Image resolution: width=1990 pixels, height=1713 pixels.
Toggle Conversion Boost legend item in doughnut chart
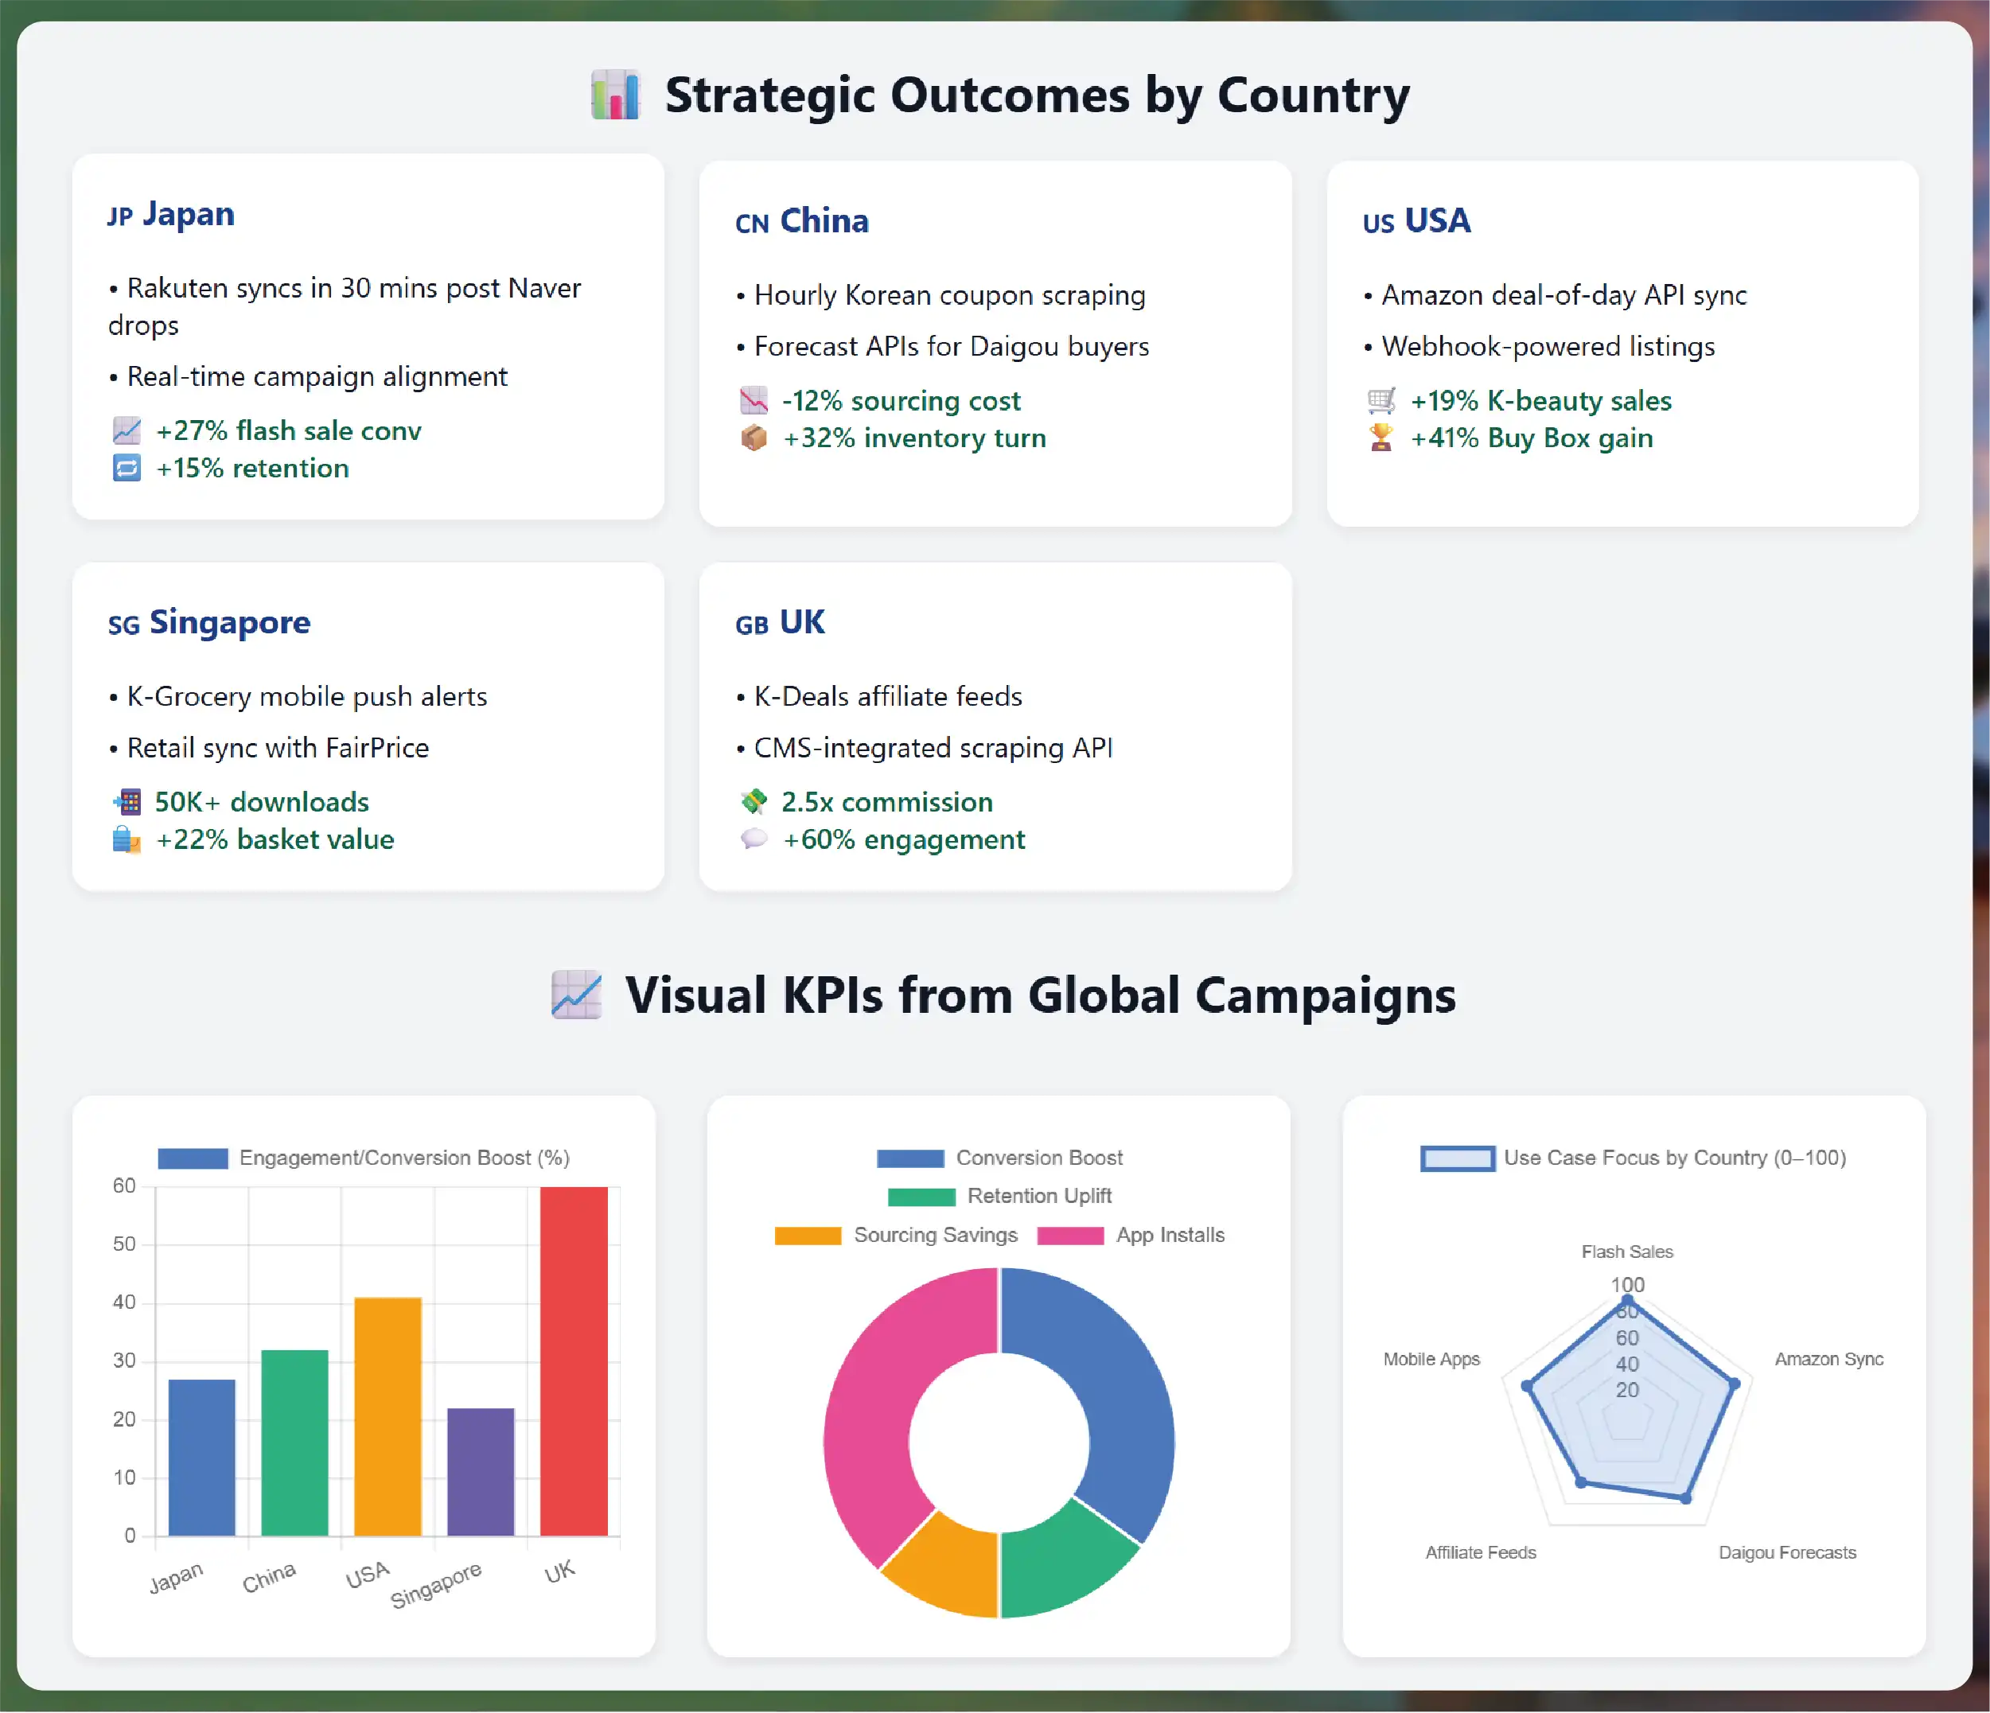(x=1000, y=1158)
